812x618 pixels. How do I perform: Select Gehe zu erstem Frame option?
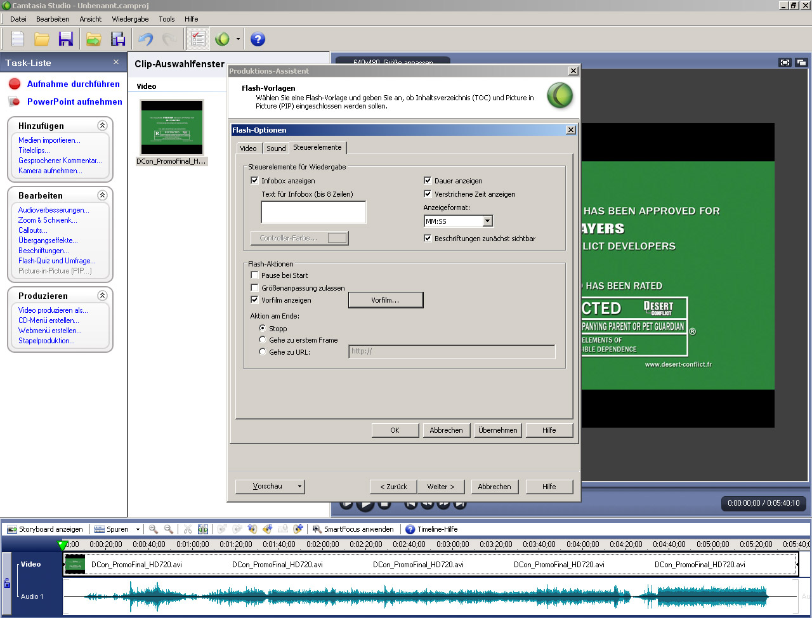pyautogui.click(x=263, y=340)
